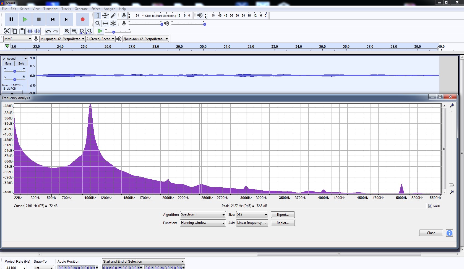
Task: Click the play-at-speed slider
Action: [118, 32]
